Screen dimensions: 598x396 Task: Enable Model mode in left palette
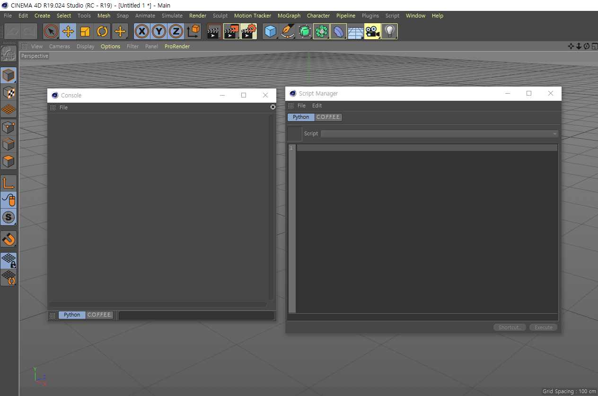(x=9, y=75)
